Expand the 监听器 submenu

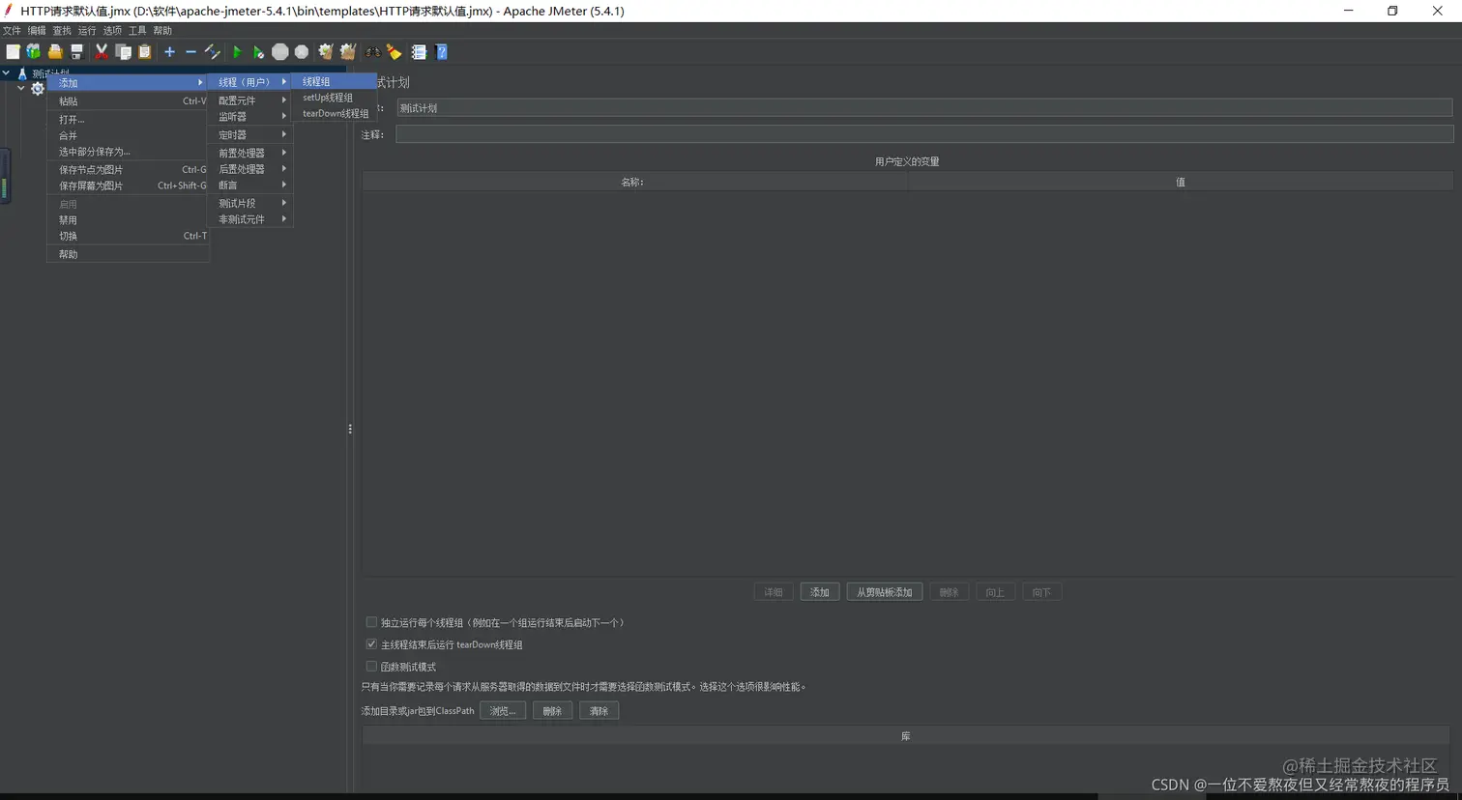pos(250,117)
